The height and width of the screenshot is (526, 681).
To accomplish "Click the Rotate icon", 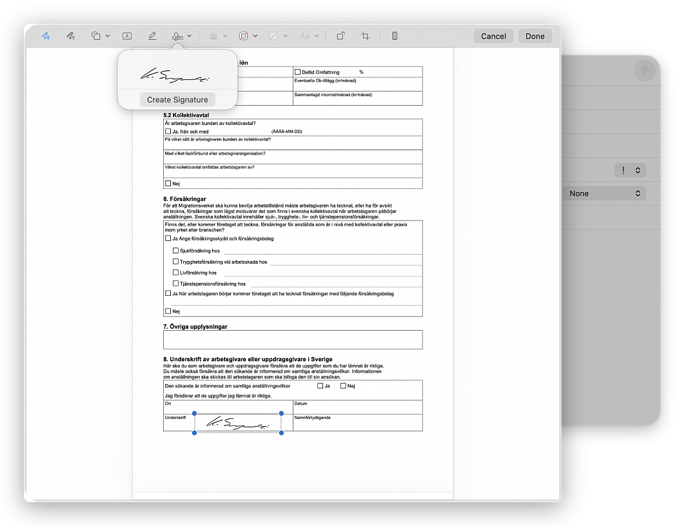I will (341, 36).
